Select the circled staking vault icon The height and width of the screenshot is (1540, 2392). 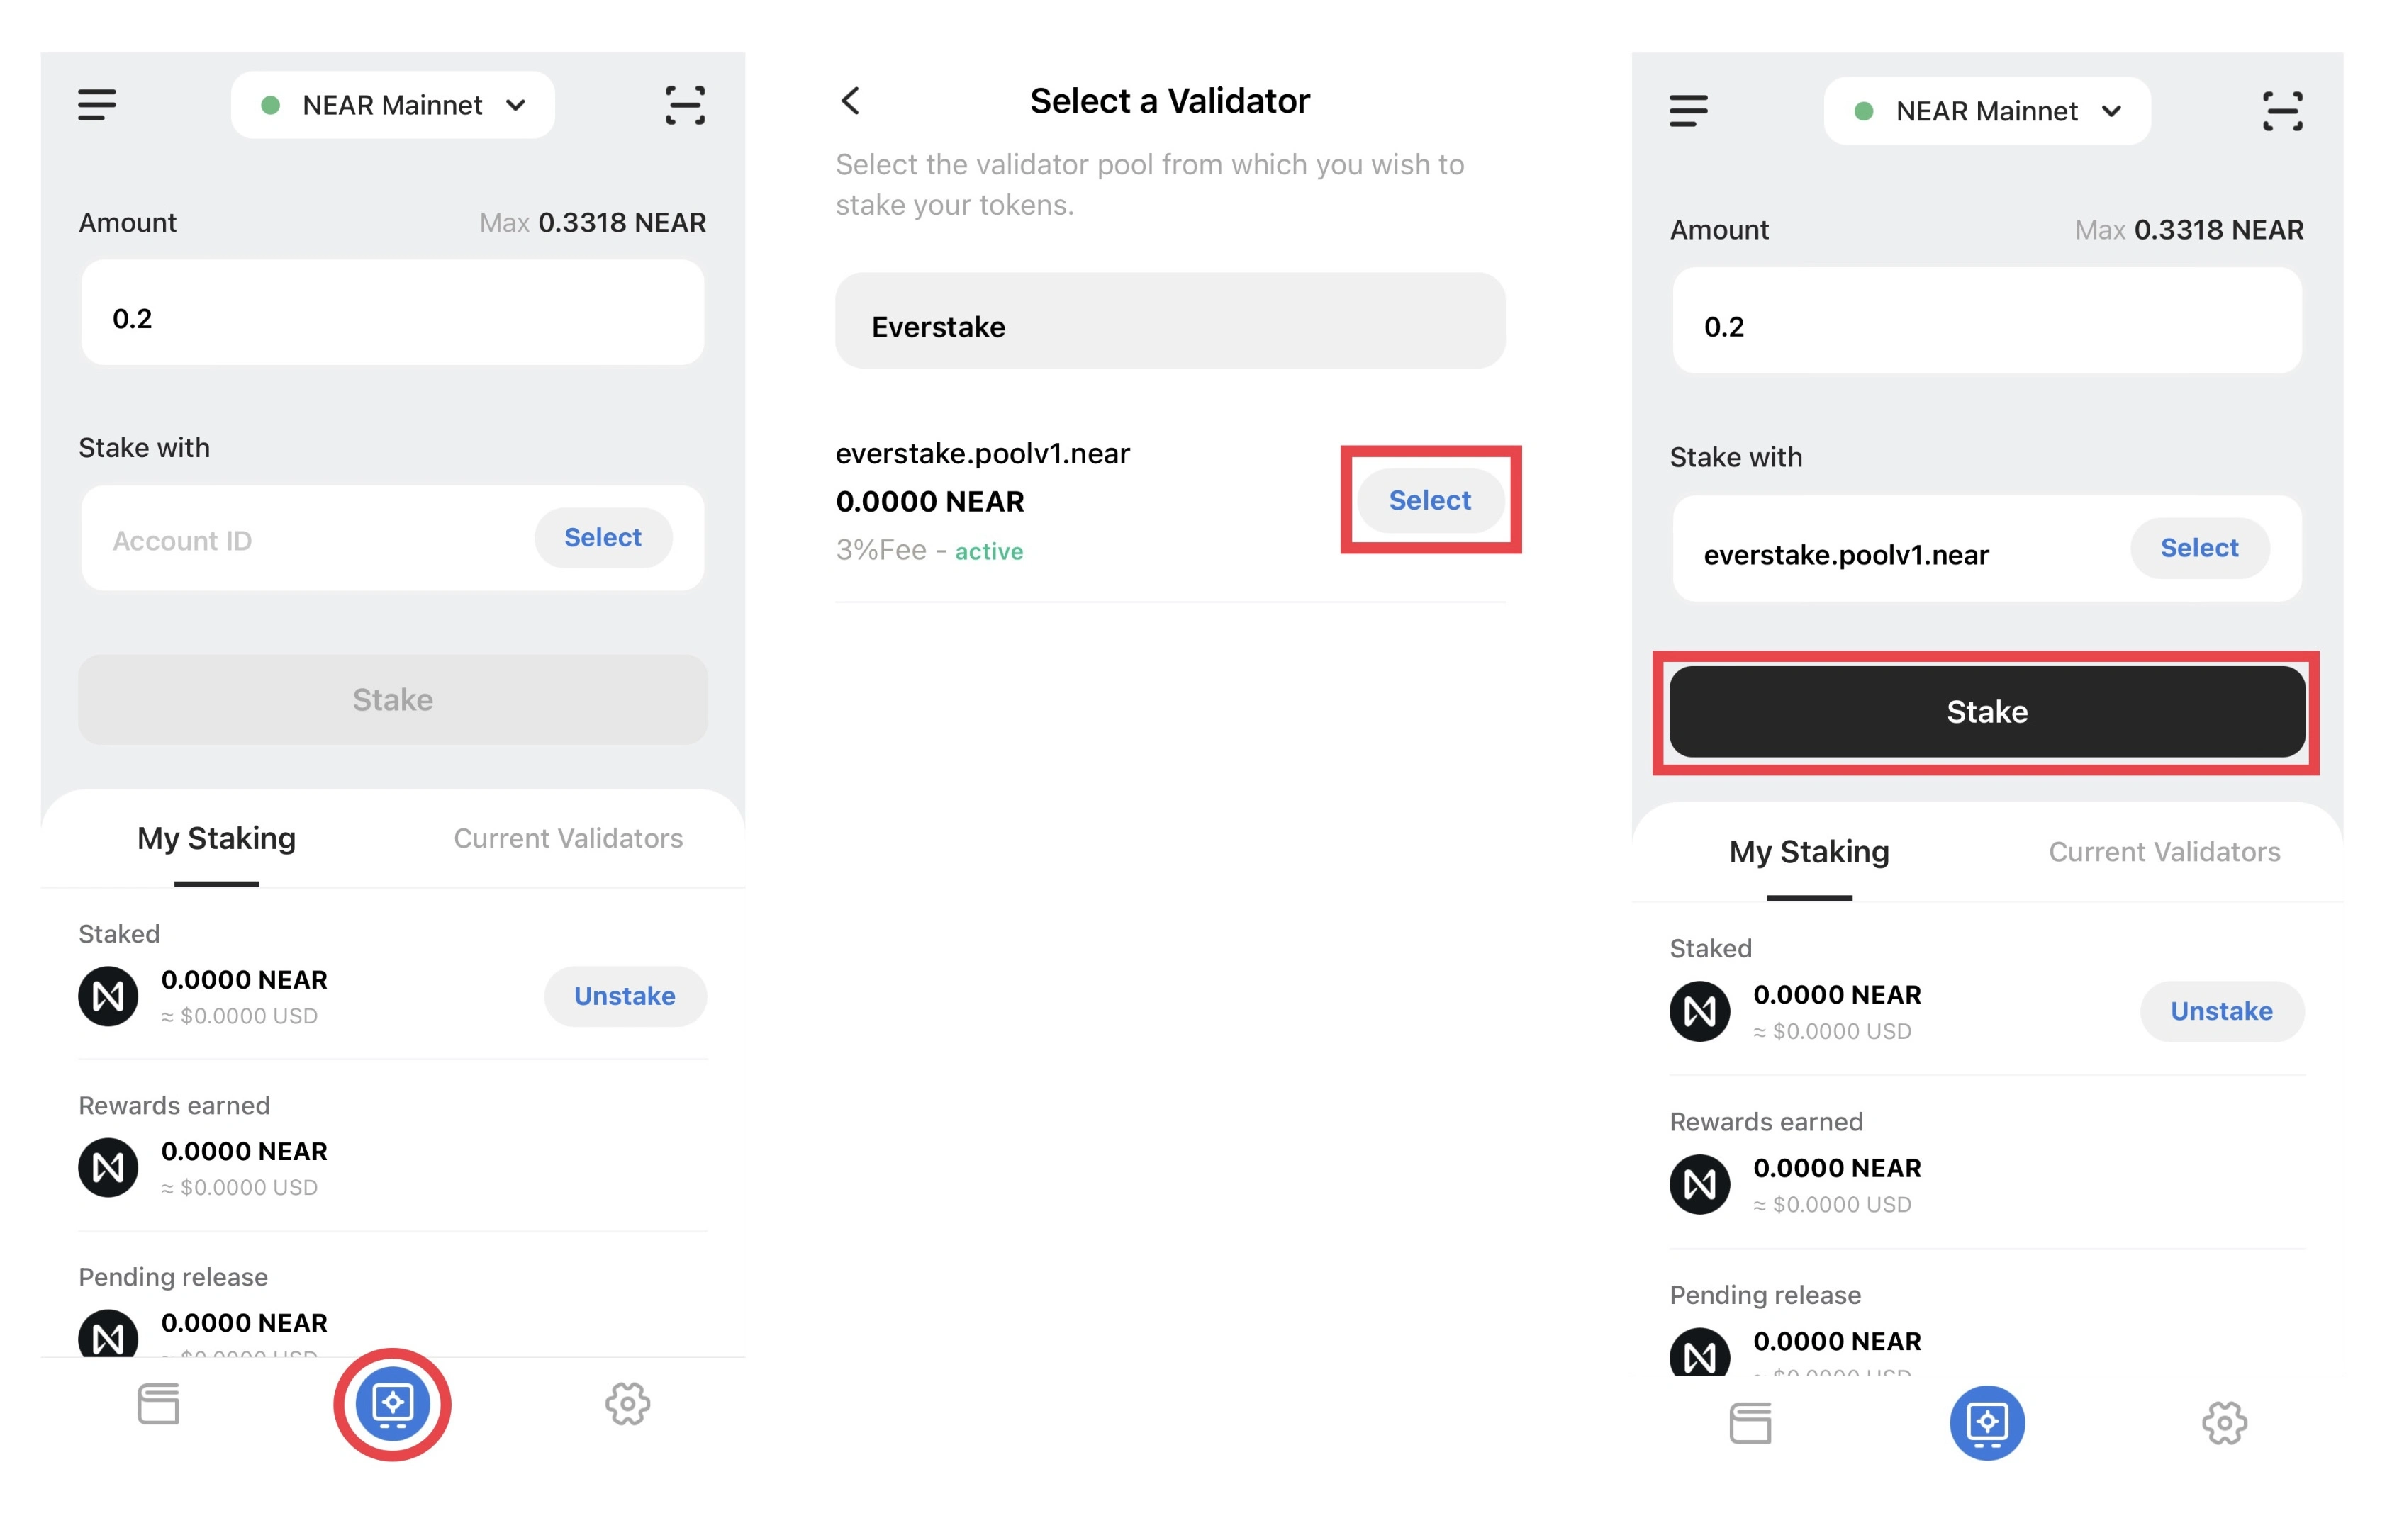click(392, 1404)
